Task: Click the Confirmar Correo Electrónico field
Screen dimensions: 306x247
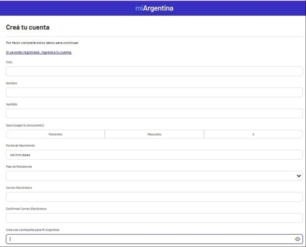Action: click(154, 218)
